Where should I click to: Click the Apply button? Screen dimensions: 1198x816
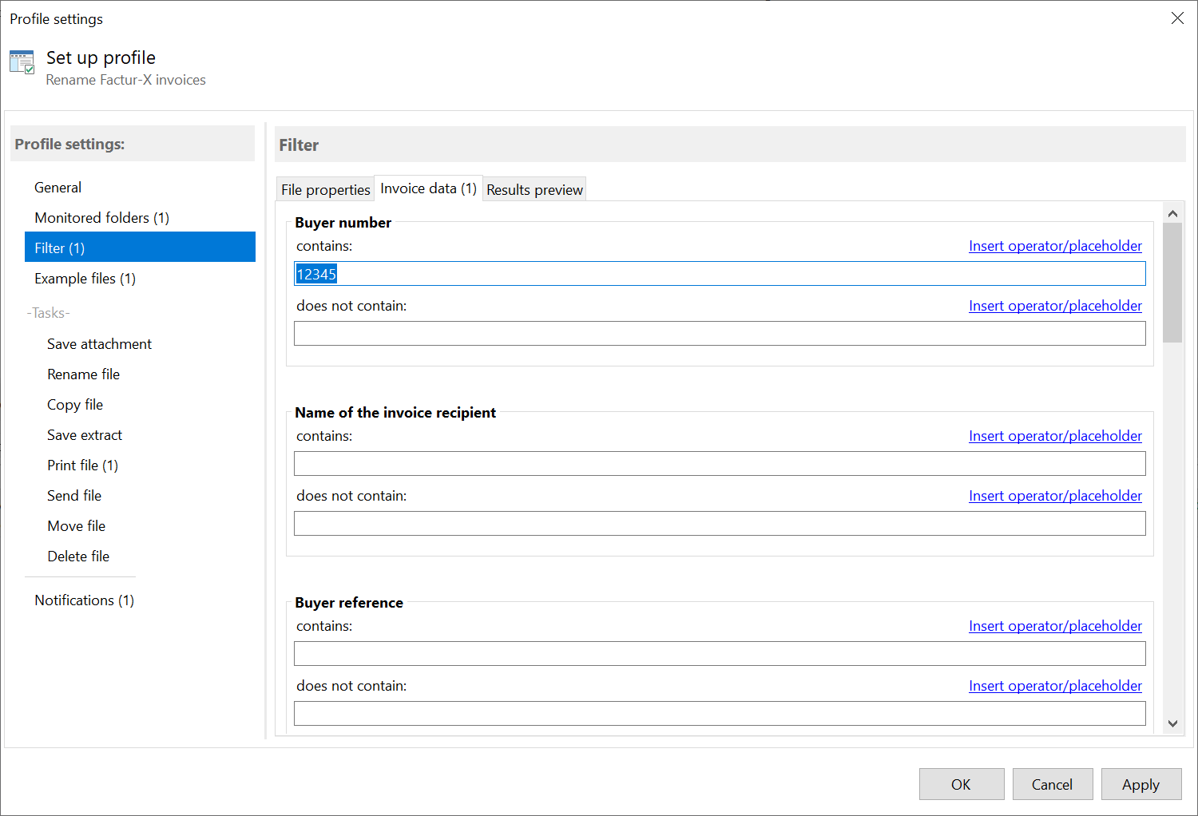point(1141,784)
